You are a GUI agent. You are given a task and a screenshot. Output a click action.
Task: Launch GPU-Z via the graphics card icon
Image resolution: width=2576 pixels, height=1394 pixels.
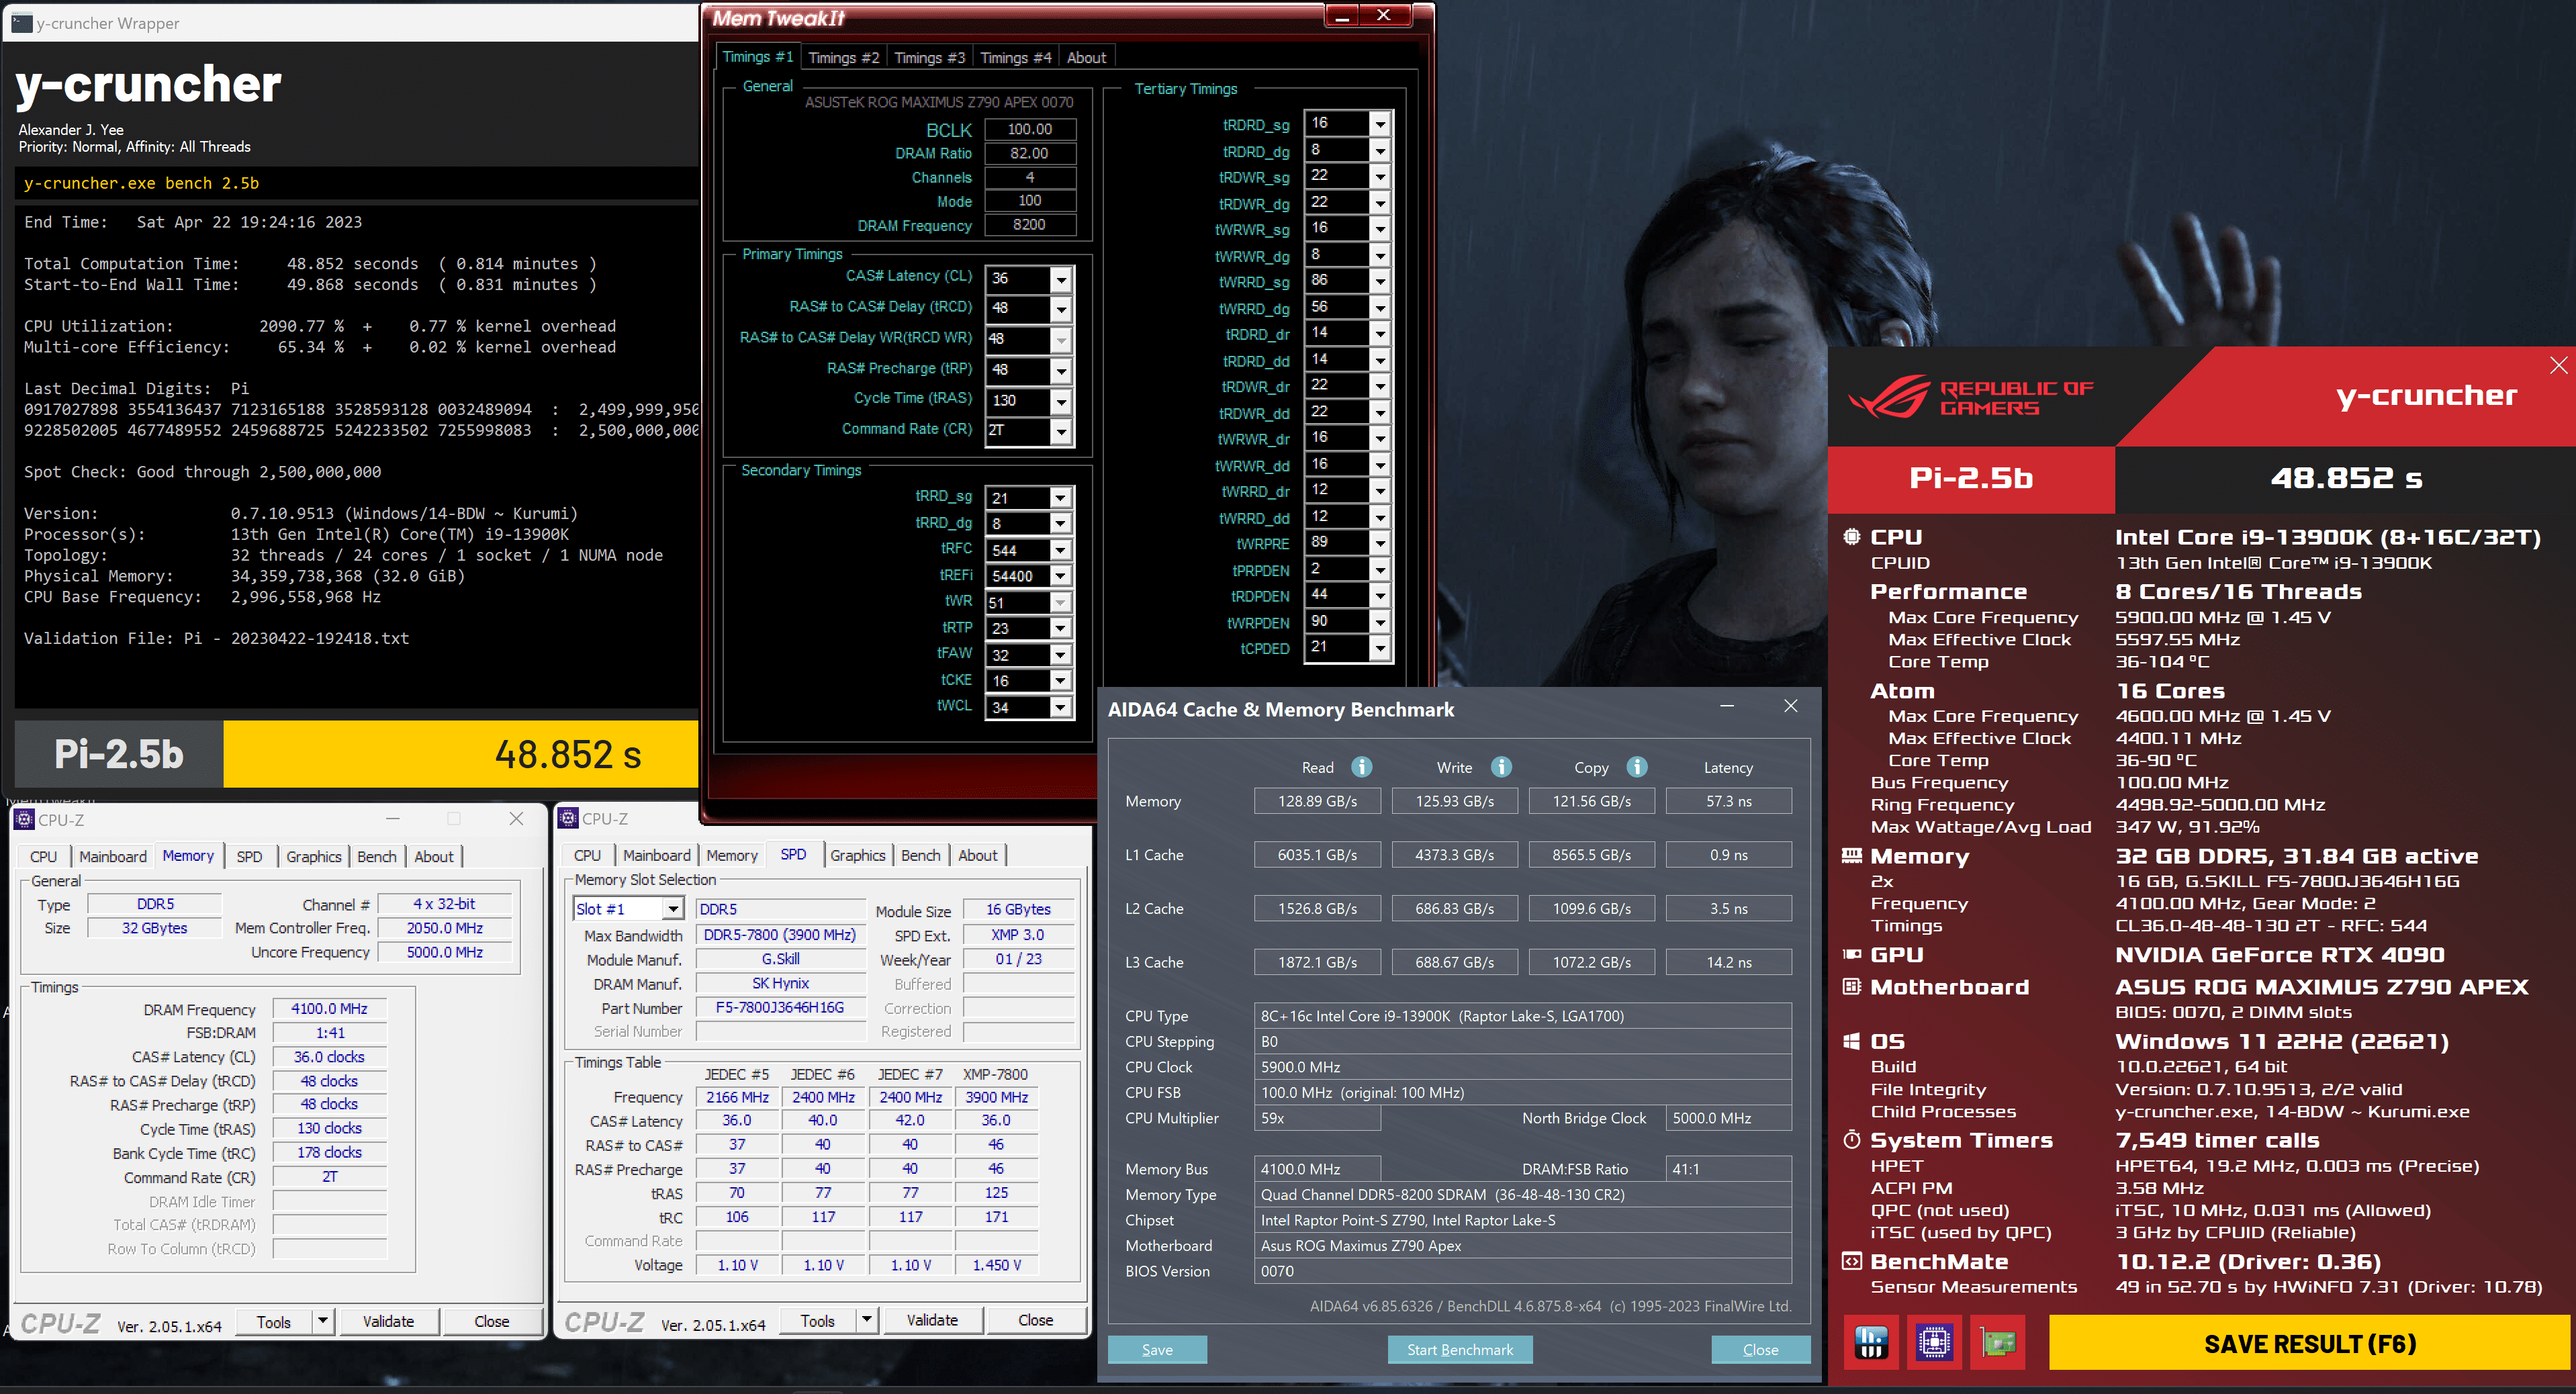pos(1998,1342)
